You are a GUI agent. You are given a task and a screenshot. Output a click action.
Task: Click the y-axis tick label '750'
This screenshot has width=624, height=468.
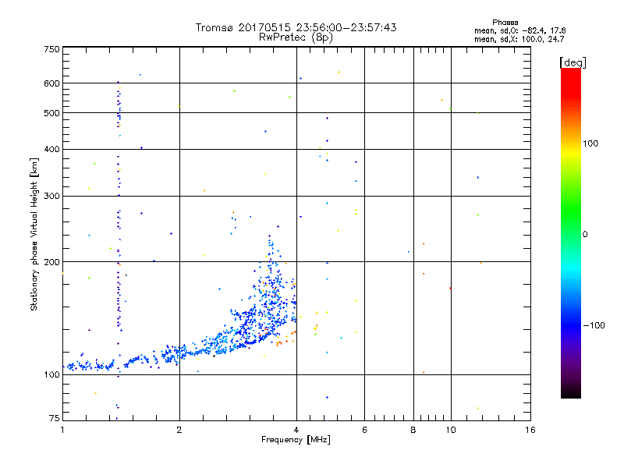pos(52,49)
